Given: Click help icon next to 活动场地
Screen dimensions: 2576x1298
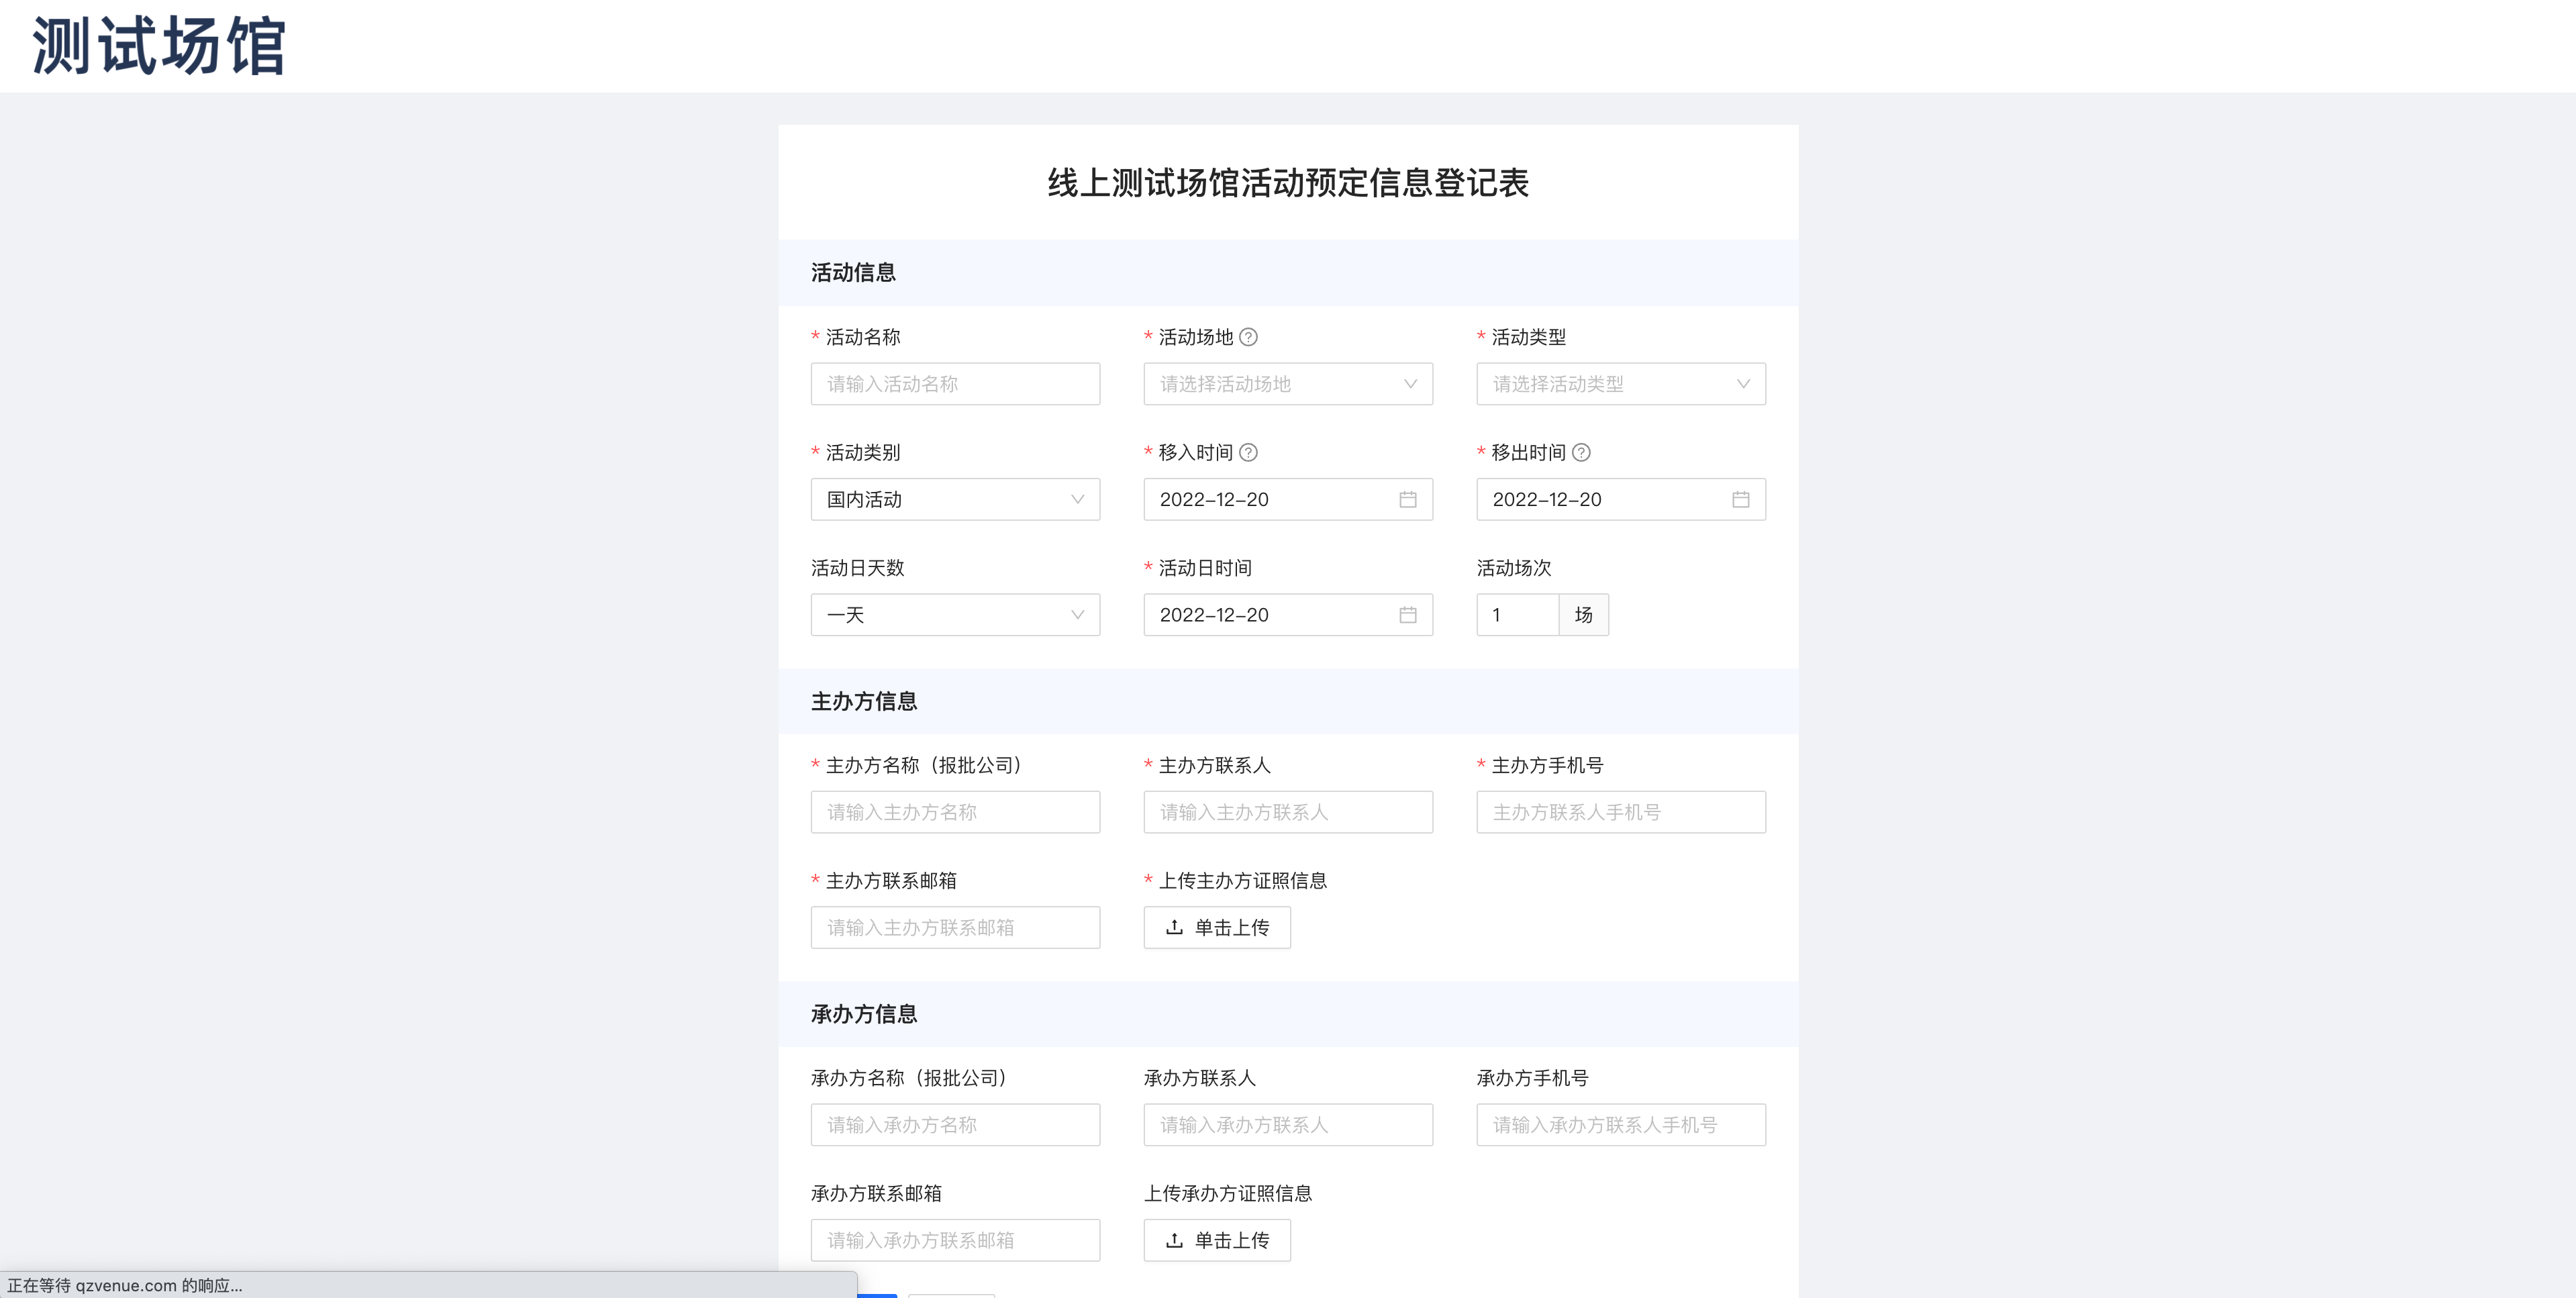Looking at the screenshot, I should coord(1248,337).
